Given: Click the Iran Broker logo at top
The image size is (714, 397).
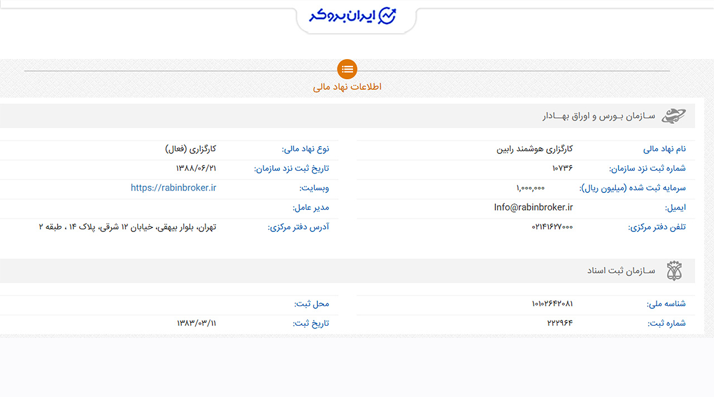Looking at the screenshot, I should (353, 16).
